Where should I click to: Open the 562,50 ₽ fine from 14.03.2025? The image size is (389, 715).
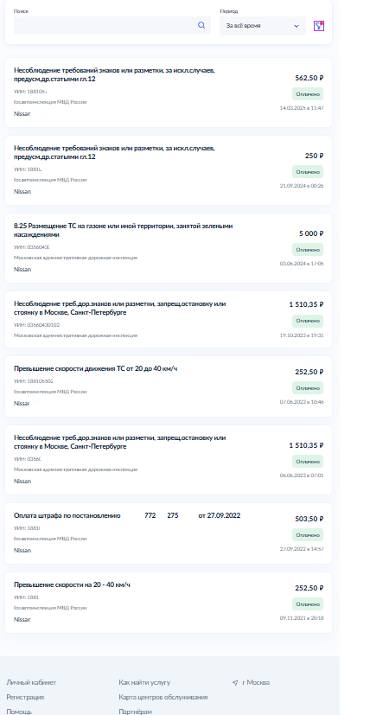click(169, 93)
